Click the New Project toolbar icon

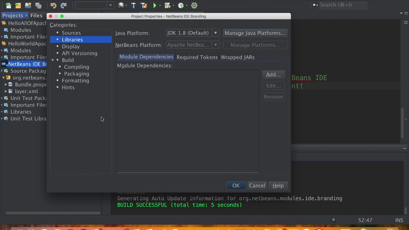(x=18, y=5)
